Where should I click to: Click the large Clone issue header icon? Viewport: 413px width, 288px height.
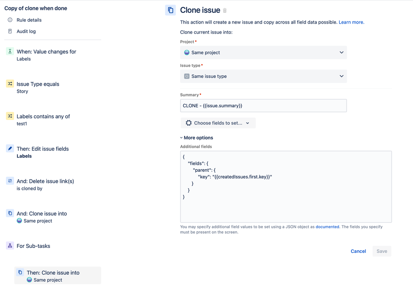click(x=170, y=10)
